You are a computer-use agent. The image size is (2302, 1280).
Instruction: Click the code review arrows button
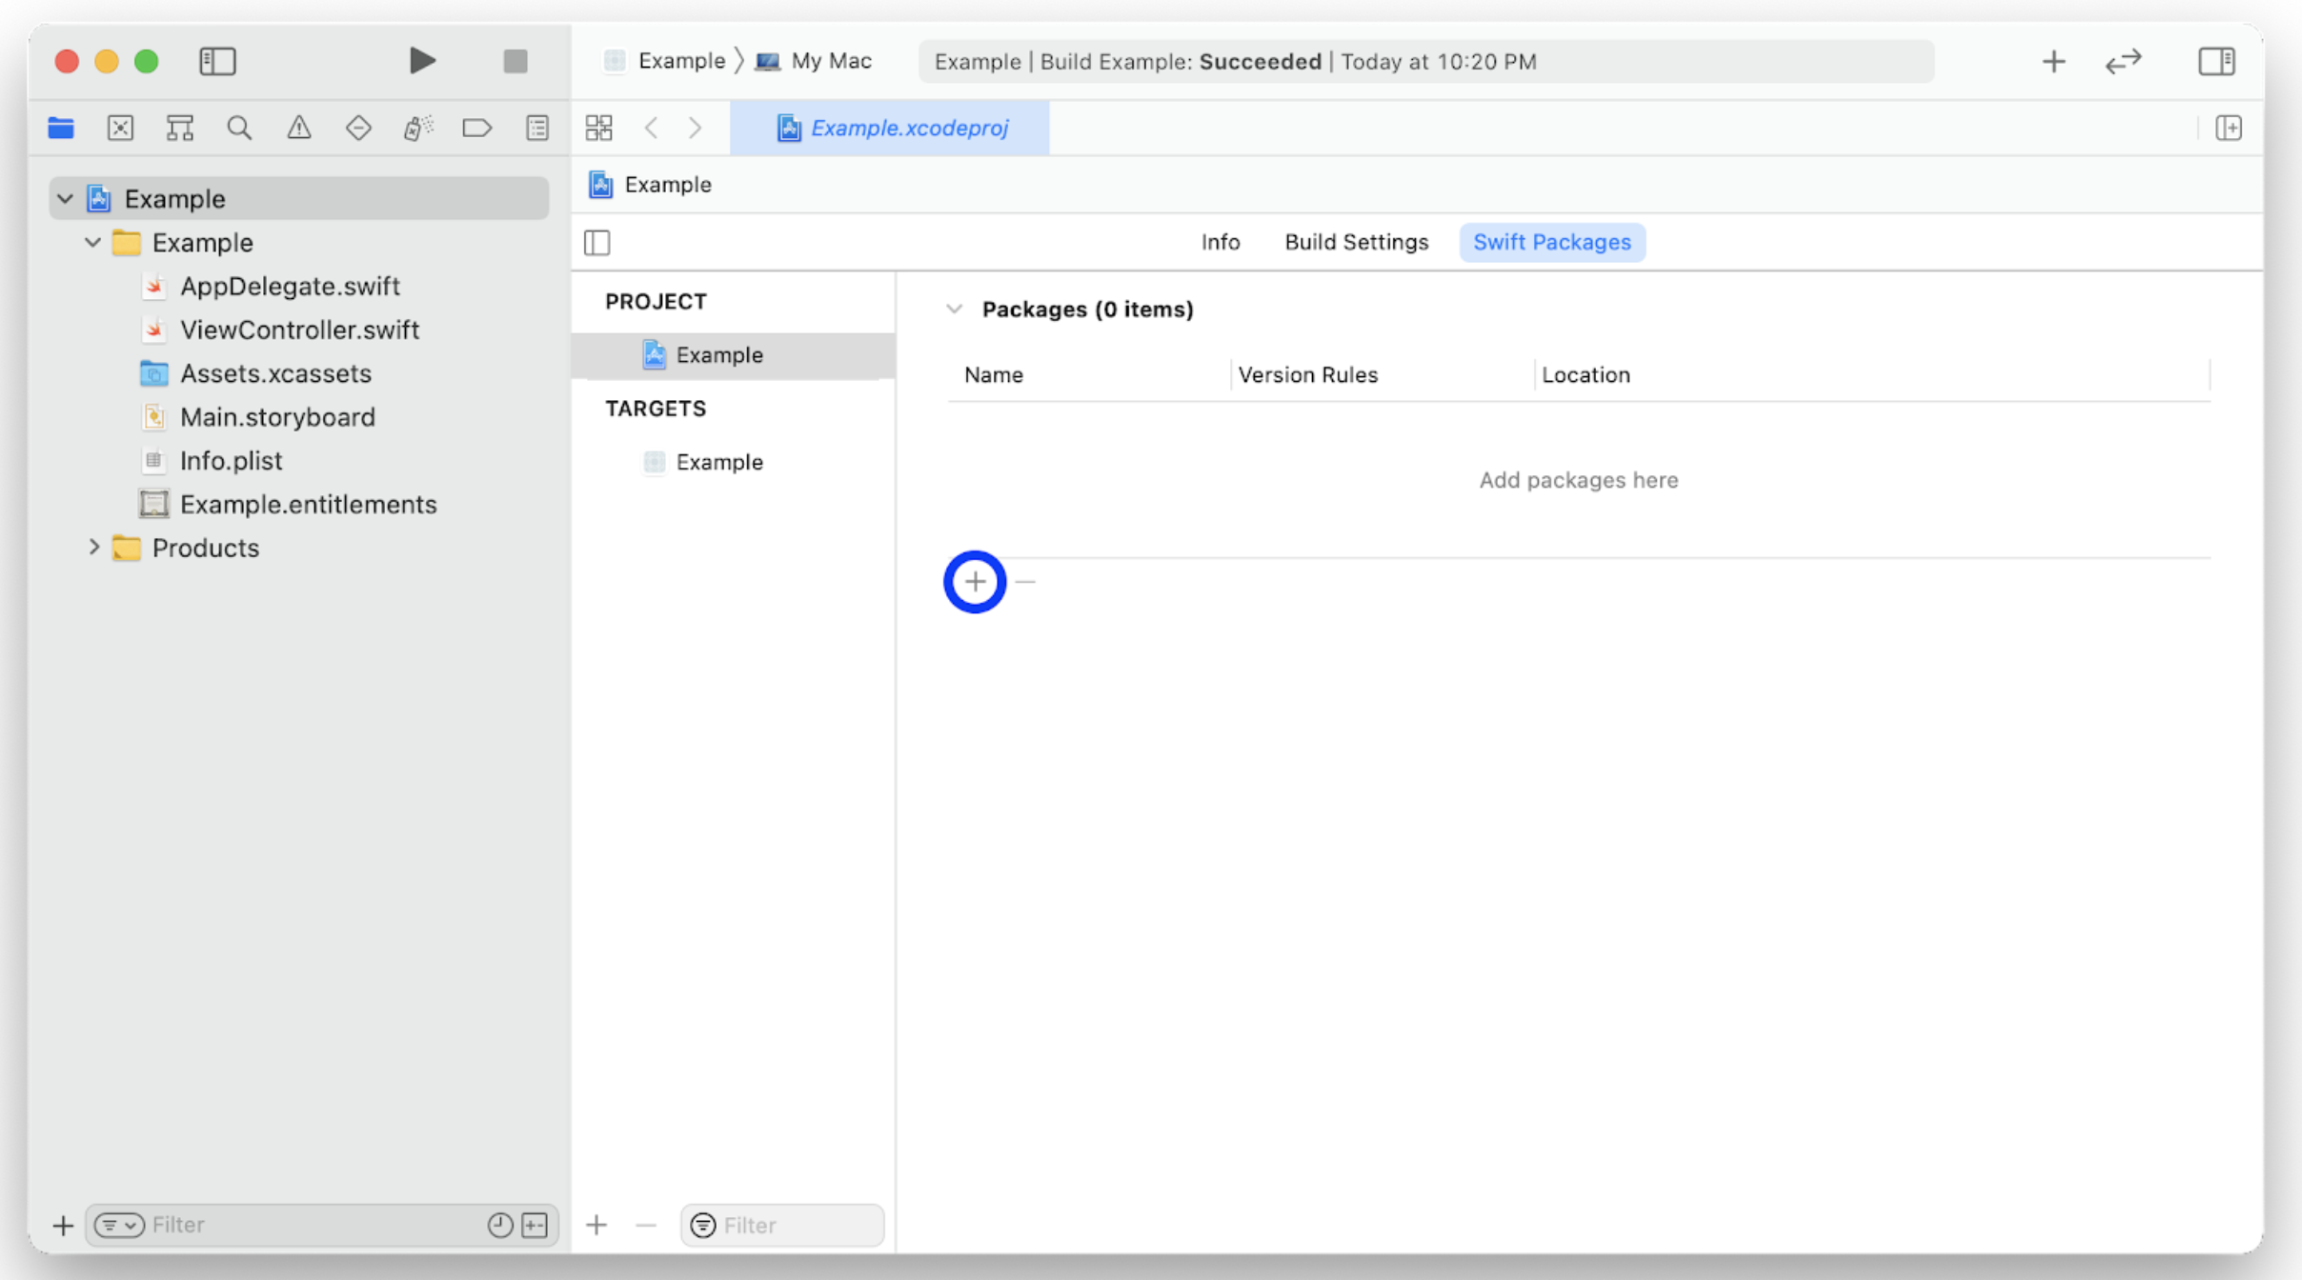(x=2123, y=61)
